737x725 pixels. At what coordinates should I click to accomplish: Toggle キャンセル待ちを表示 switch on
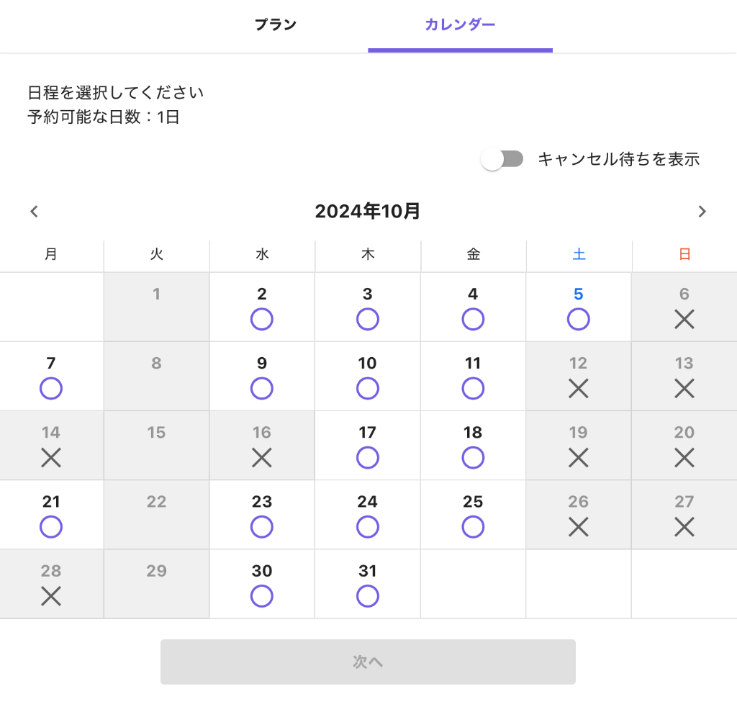502,159
